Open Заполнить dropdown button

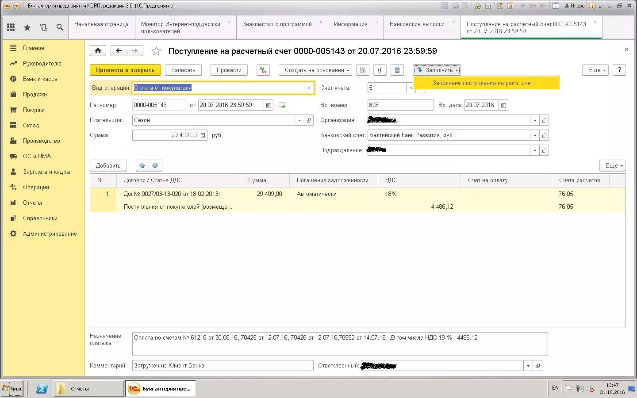tap(437, 70)
